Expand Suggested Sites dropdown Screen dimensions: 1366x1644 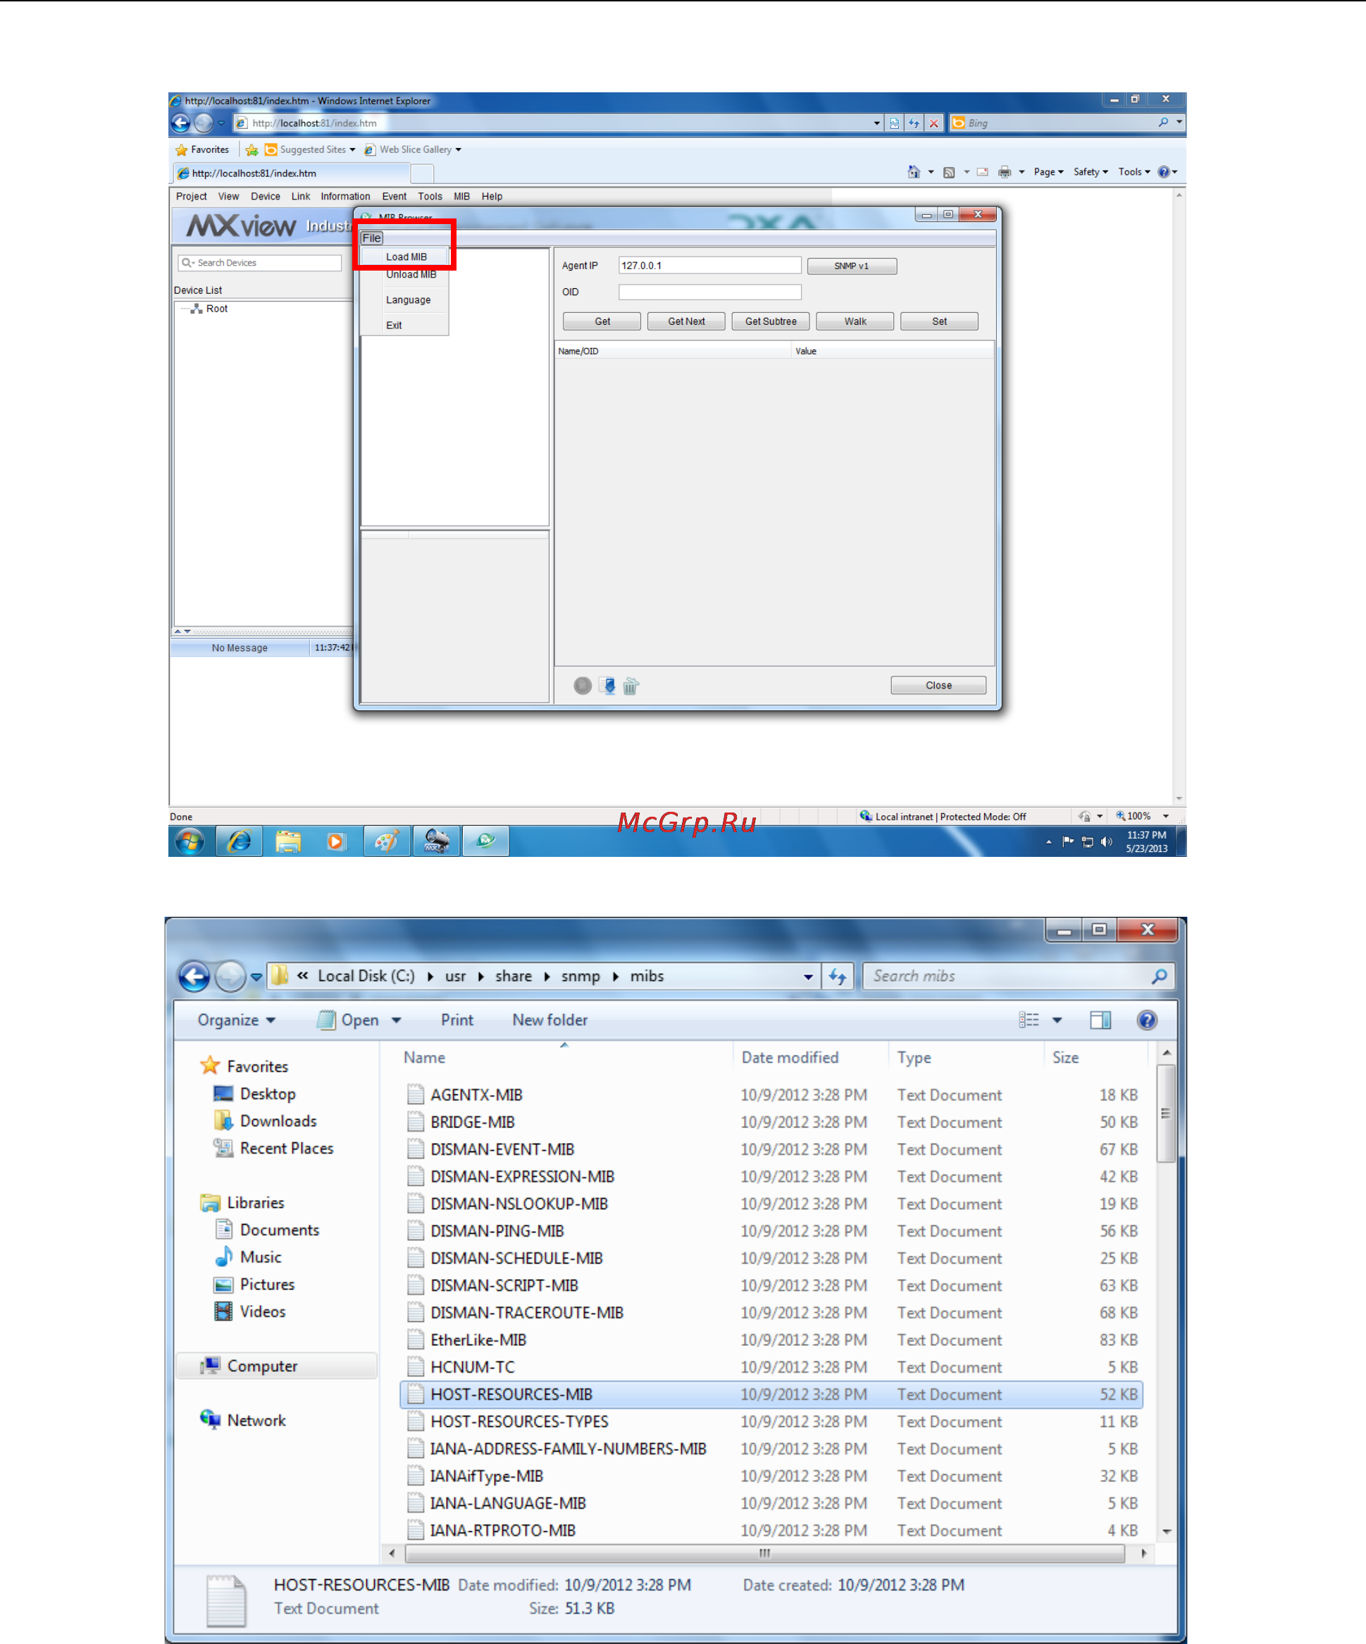coord(352,149)
